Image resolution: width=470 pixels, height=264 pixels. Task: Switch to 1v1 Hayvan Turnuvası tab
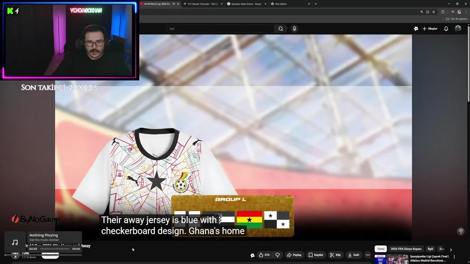(x=203, y=4)
